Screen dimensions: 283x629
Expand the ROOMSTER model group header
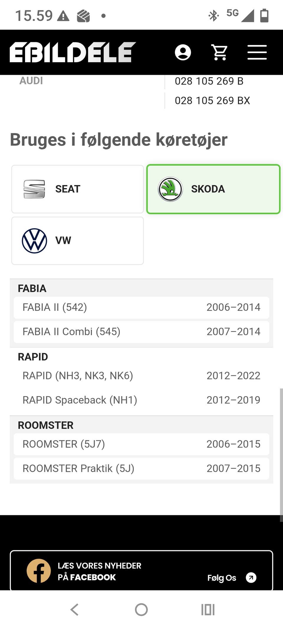[x=46, y=425]
